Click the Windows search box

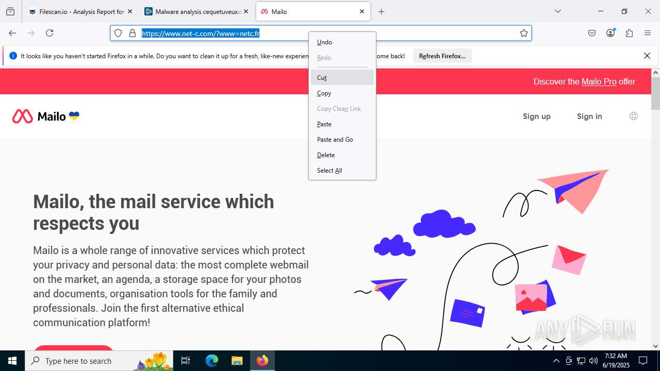(99, 361)
